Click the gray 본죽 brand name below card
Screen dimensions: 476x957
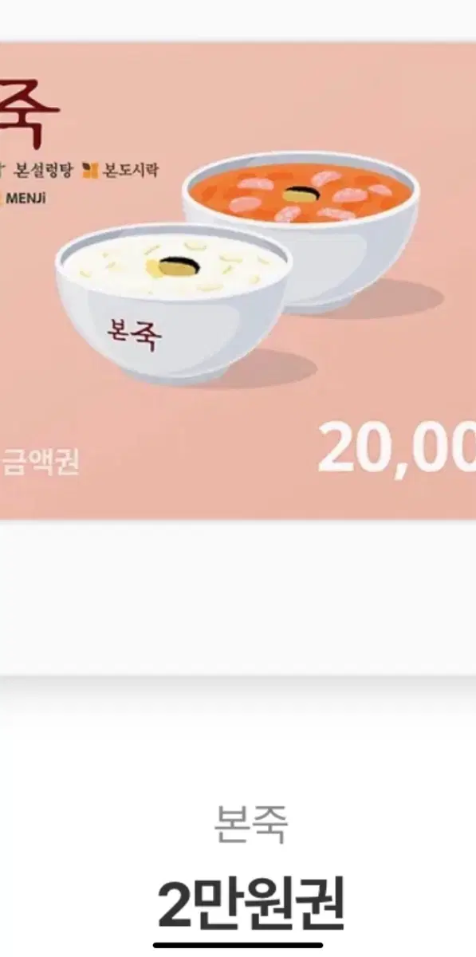(250, 824)
